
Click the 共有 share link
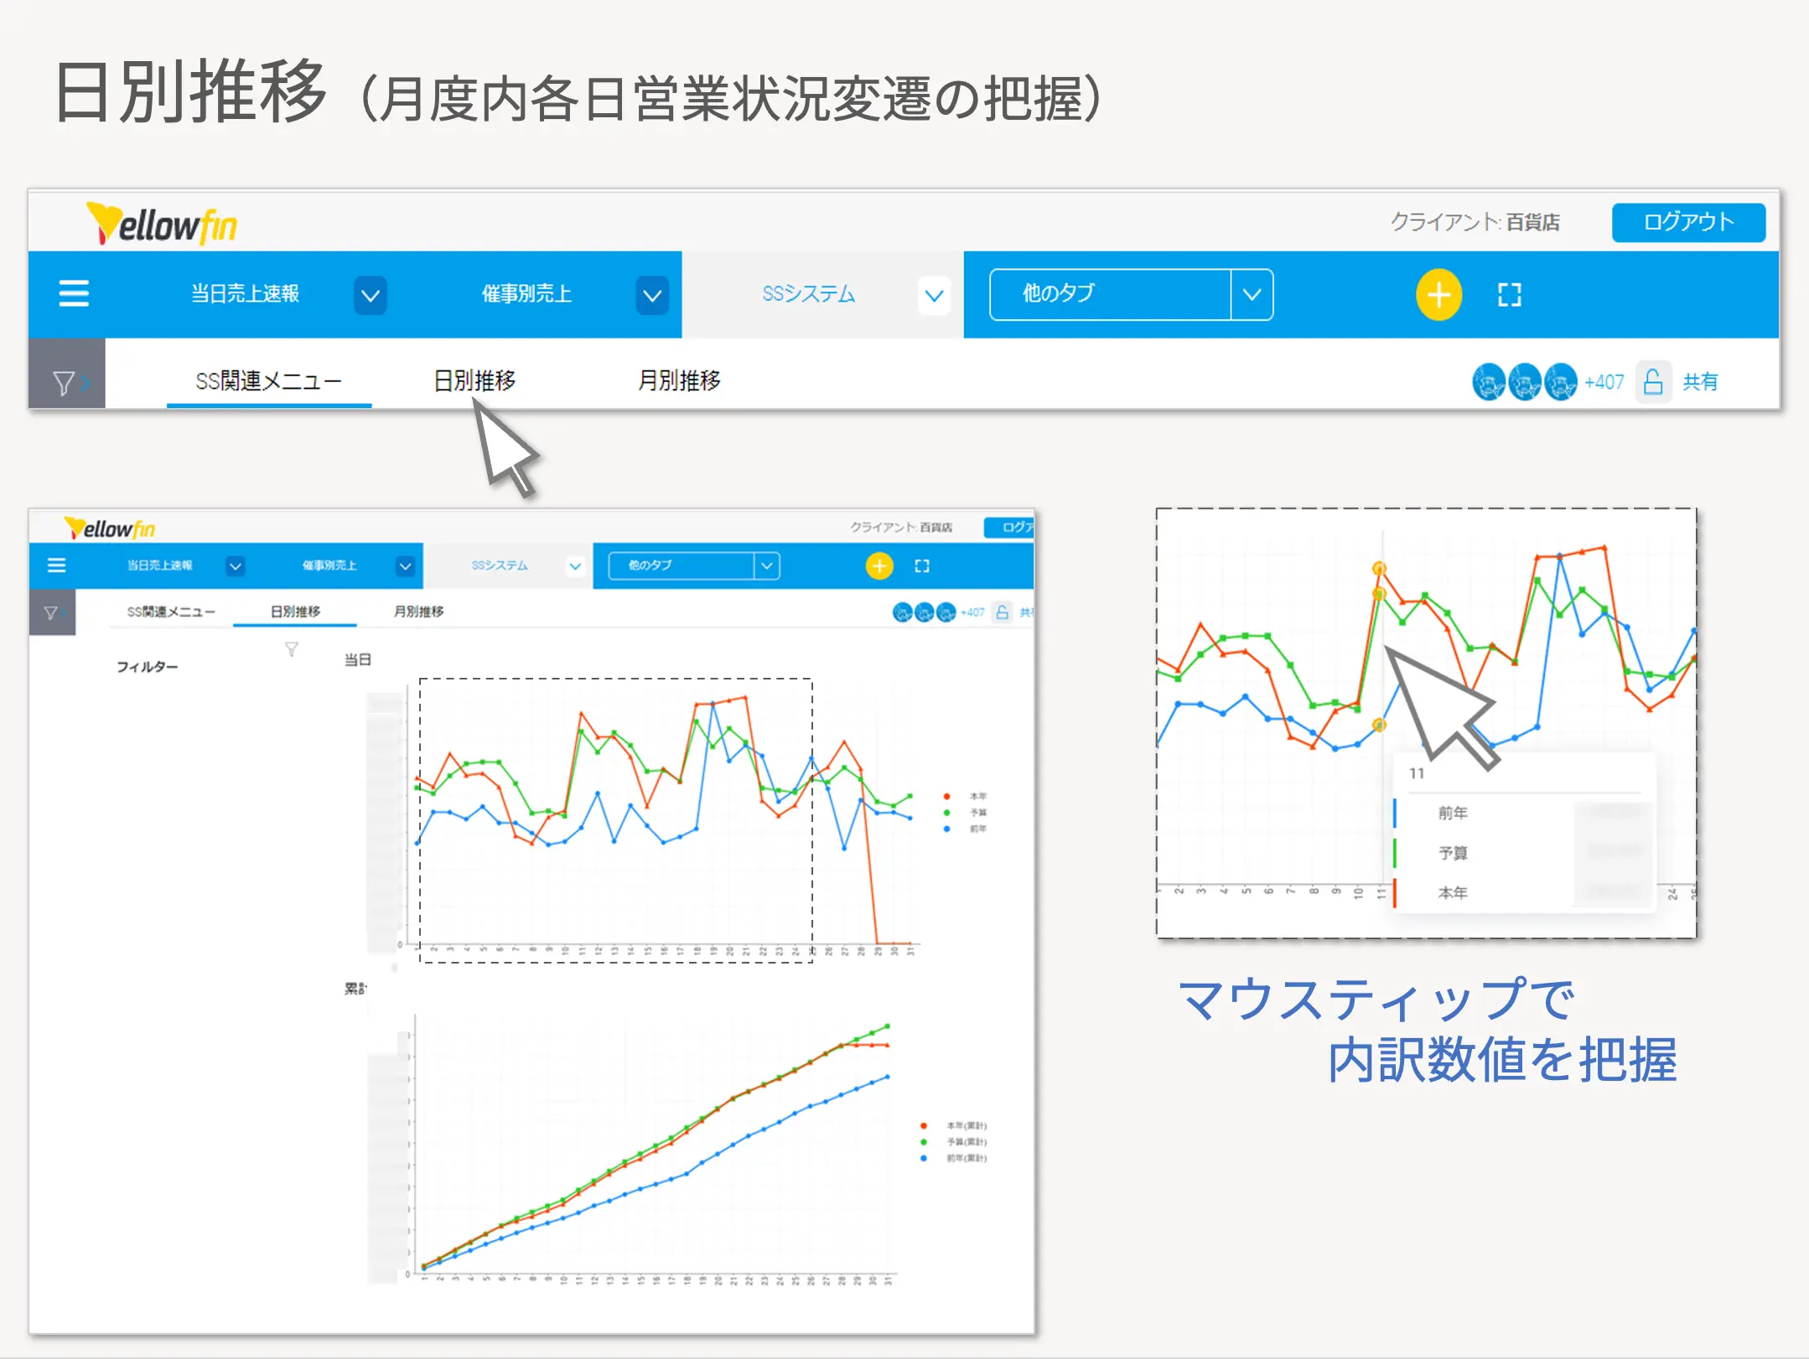coord(1700,382)
